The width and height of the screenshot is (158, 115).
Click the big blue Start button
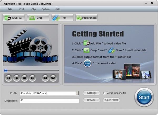[x=144, y=97]
